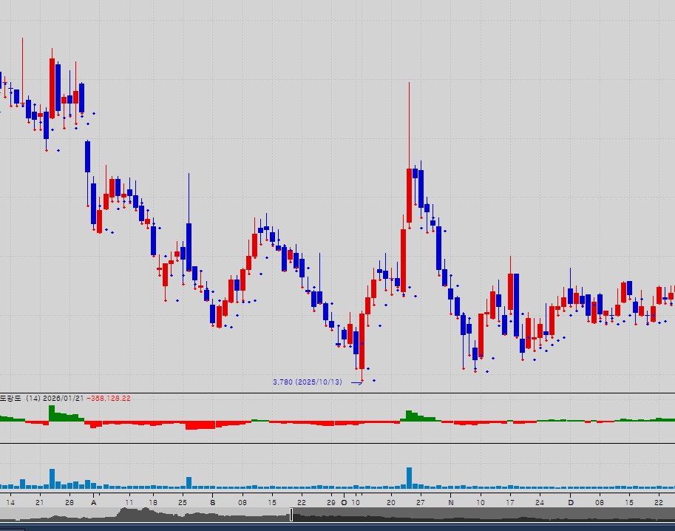
Task: Select the N month marker on time axis
Action: (x=451, y=501)
